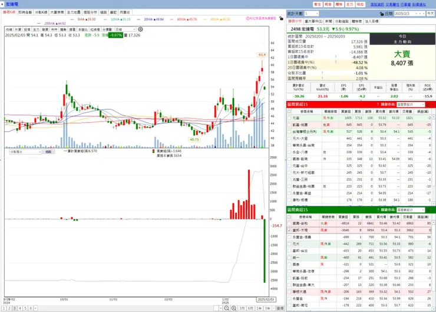Switch to 個股分析 tab
This screenshot has height=312, width=436.
pyautogui.click(x=90, y=12)
